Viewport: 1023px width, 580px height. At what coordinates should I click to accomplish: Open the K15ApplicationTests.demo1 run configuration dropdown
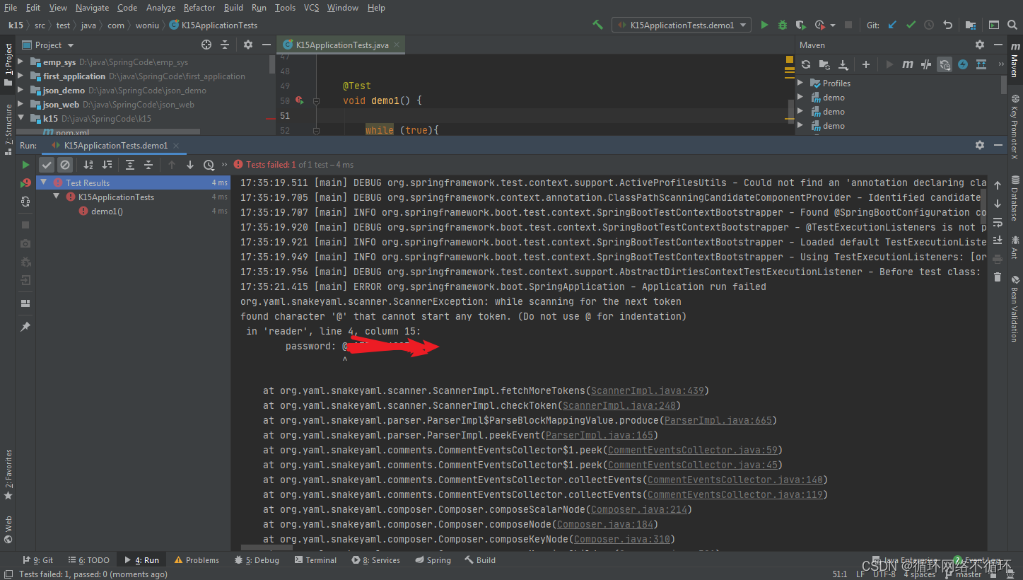tap(743, 24)
